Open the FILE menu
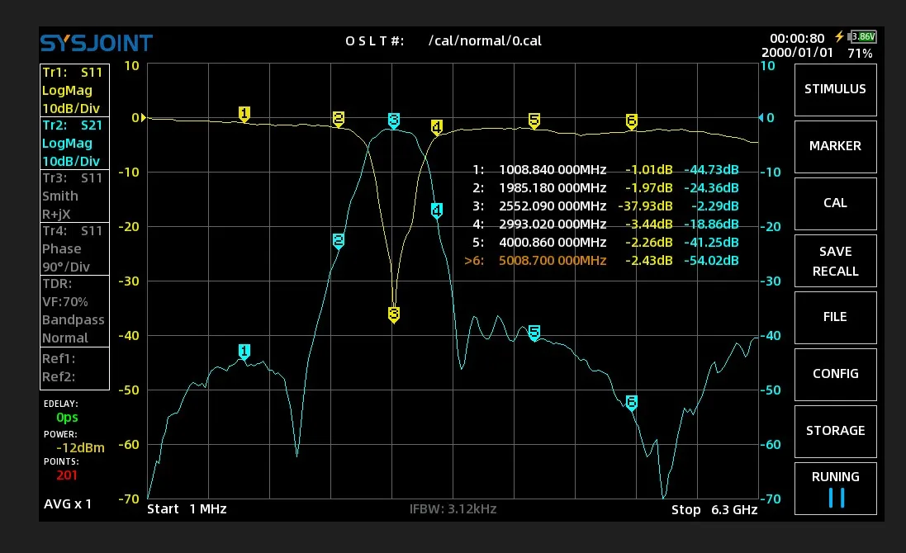The height and width of the screenshot is (553, 906). click(x=835, y=317)
